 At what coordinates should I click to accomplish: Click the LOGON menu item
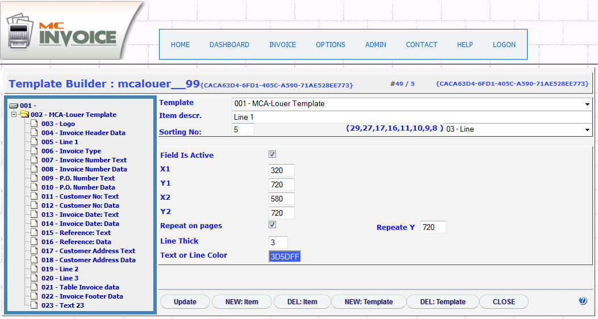click(504, 45)
